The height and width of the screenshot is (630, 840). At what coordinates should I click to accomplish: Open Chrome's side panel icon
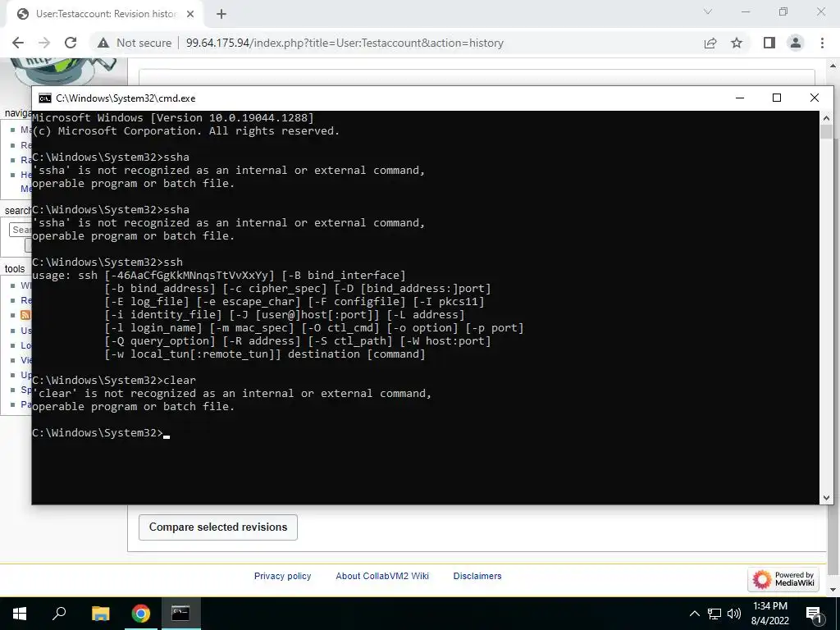(769, 43)
